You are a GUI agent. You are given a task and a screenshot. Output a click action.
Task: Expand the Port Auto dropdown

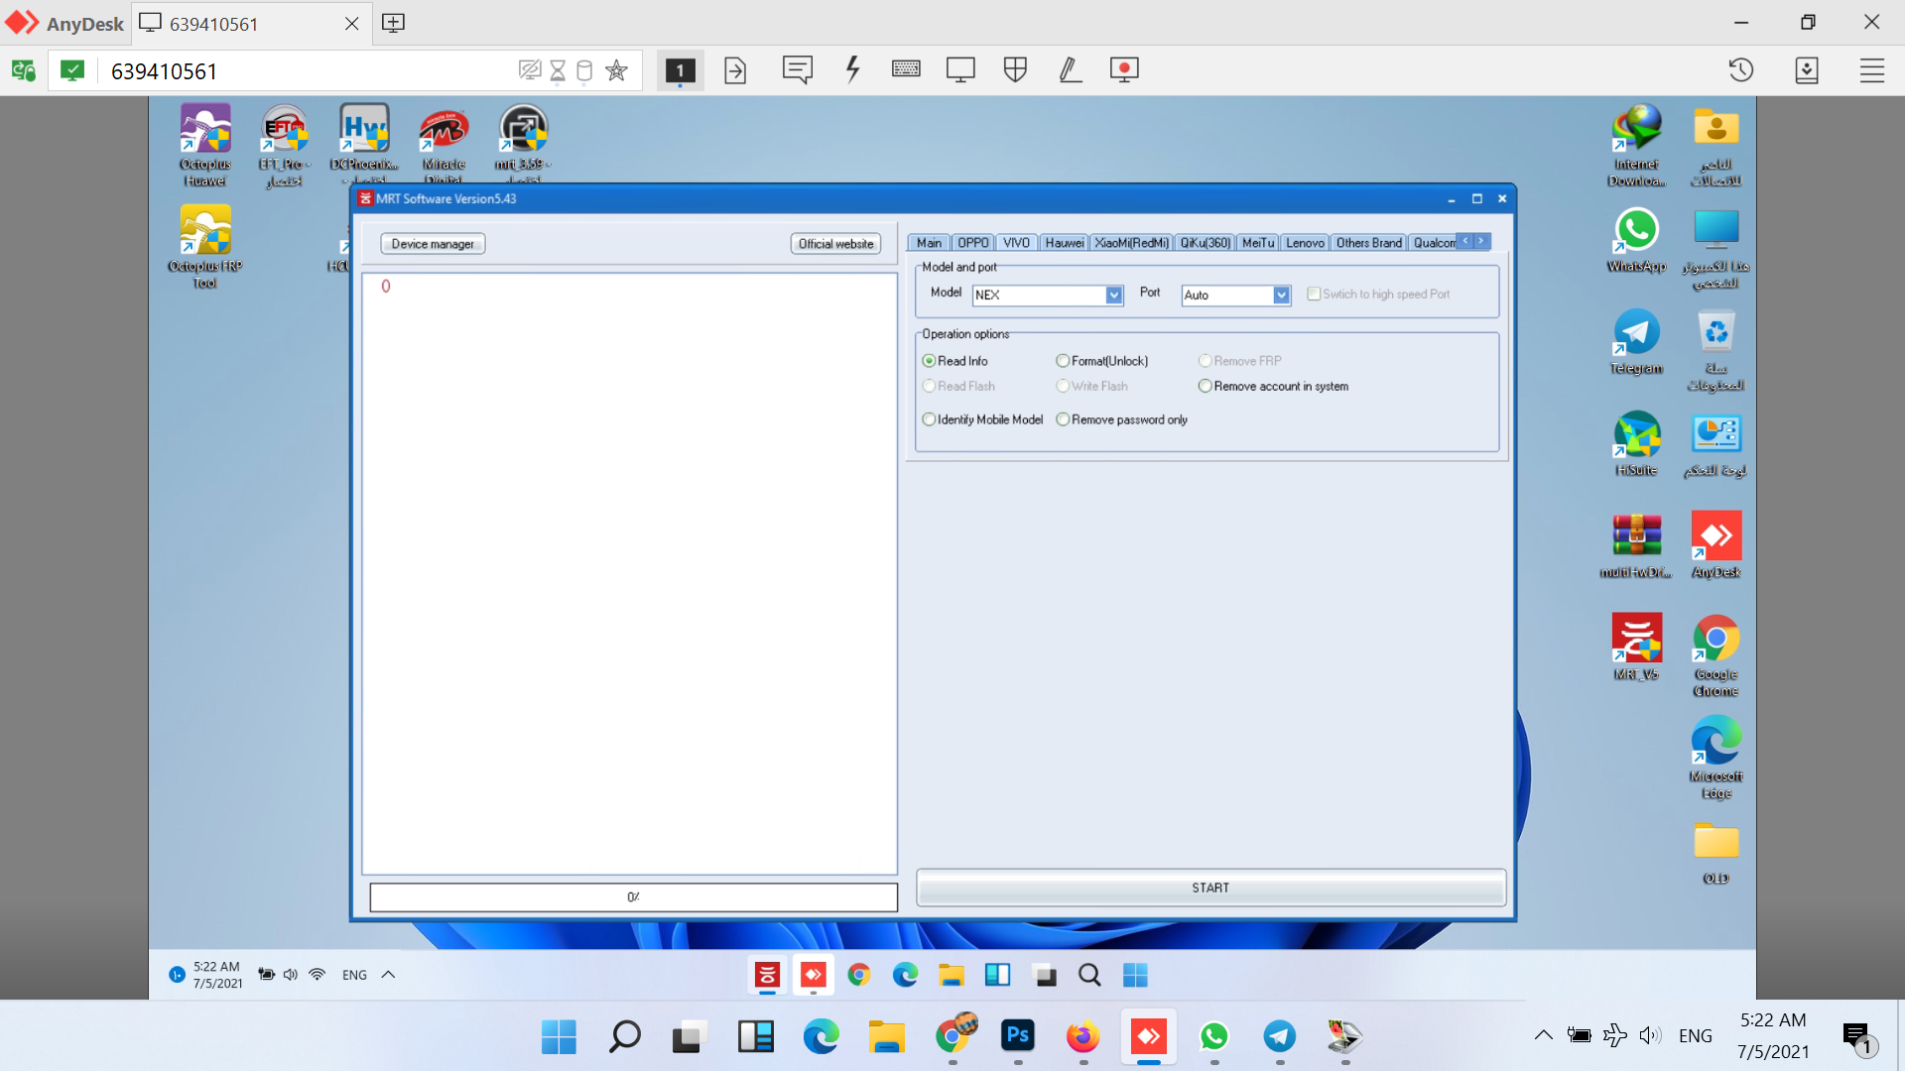1282,296
